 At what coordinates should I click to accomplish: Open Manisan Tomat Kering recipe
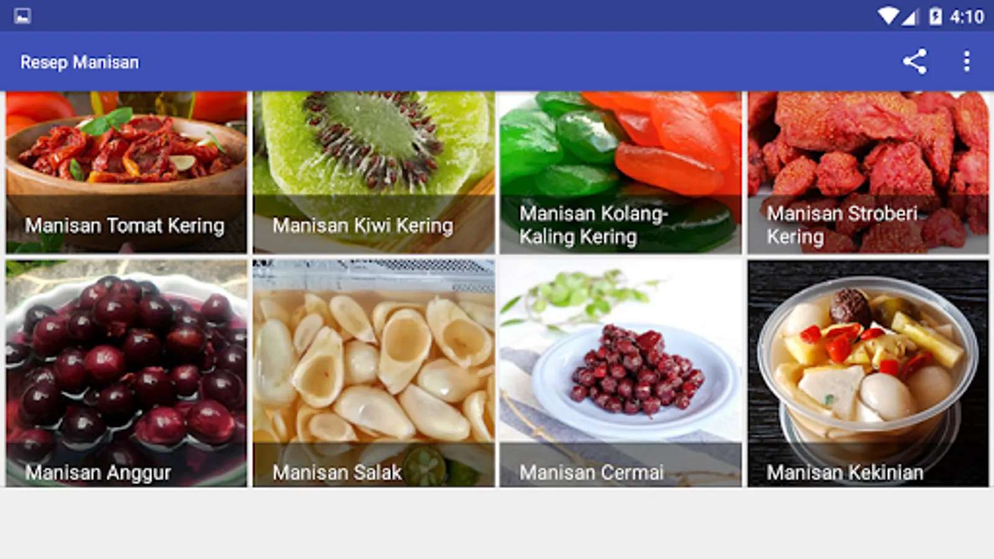pyautogui.click(x=126, y=172)
